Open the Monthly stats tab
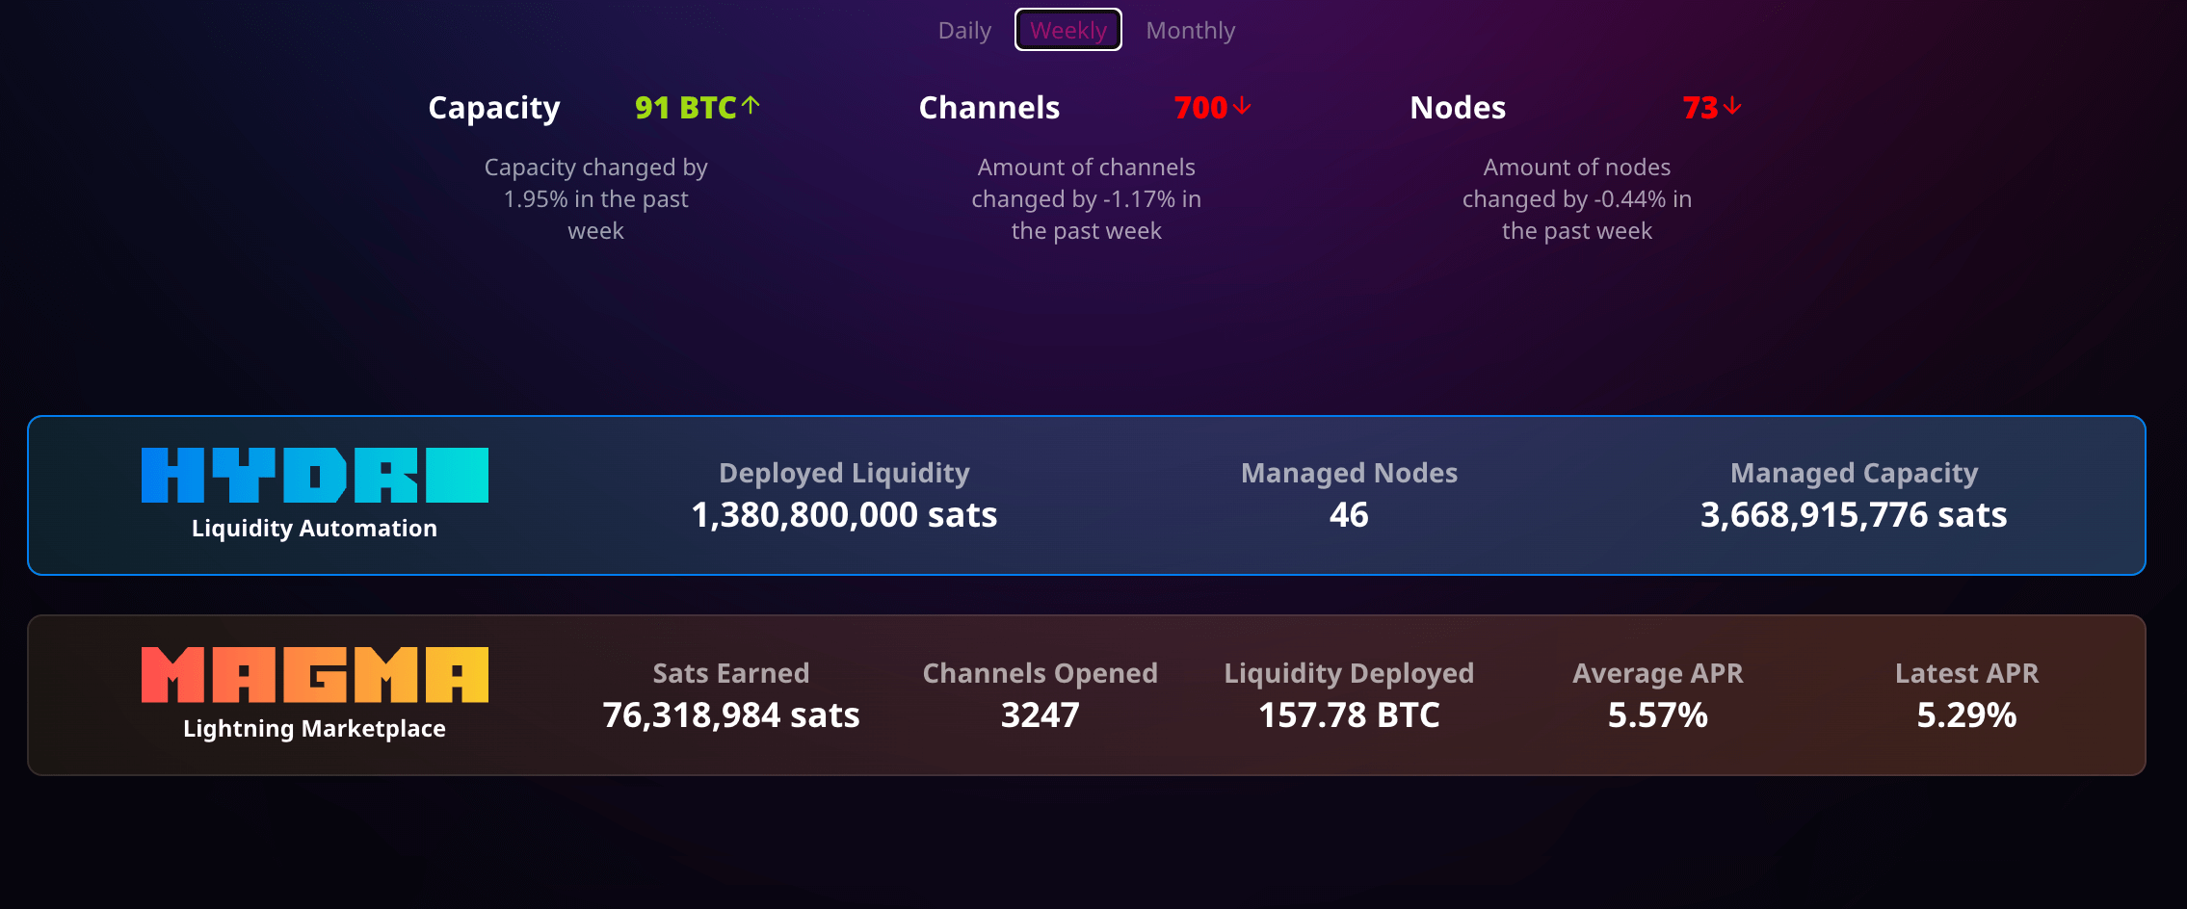 [x=1190, y=31]
